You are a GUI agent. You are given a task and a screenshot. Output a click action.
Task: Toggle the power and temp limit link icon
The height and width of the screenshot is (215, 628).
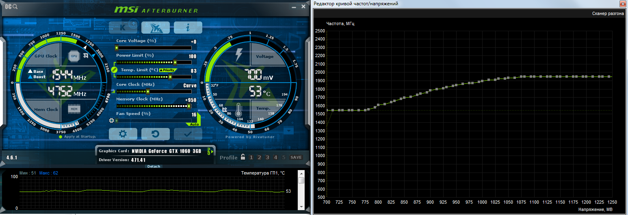(x=114, y=70)
